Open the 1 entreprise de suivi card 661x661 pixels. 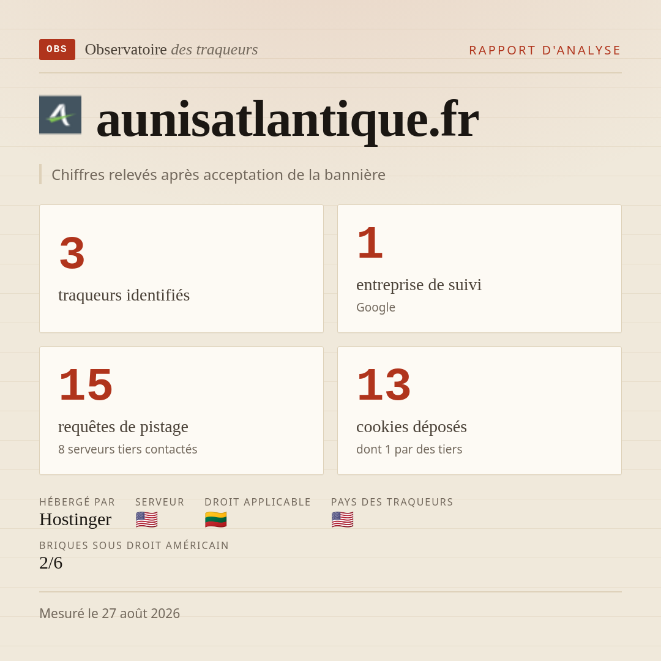pos(479,269)
